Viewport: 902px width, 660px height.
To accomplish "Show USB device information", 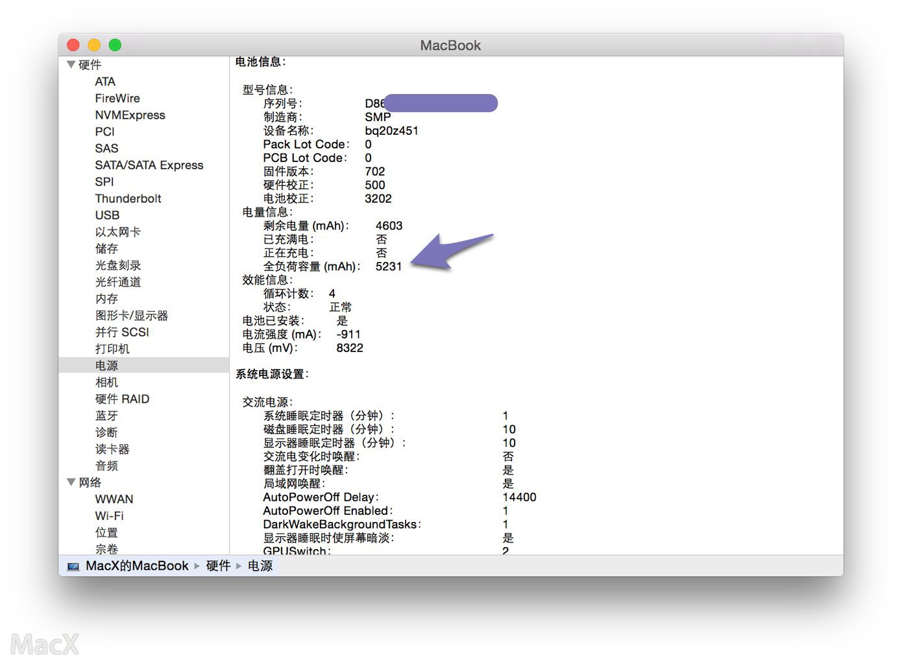I will click(x=107, y=215).
